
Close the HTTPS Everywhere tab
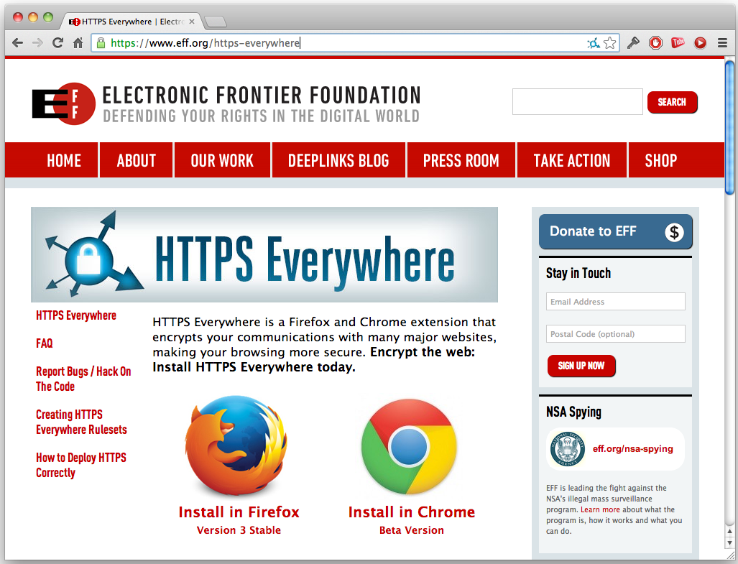click(x=192, y=22)
